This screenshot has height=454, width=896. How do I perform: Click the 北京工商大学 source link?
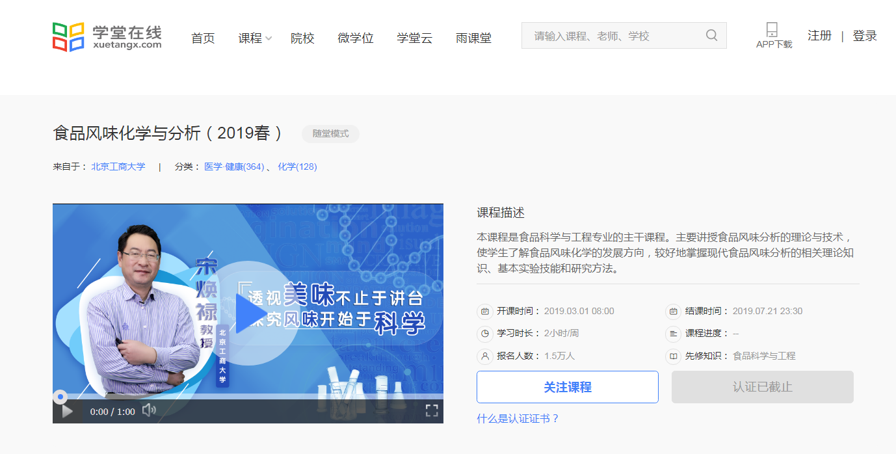(118, 167)
